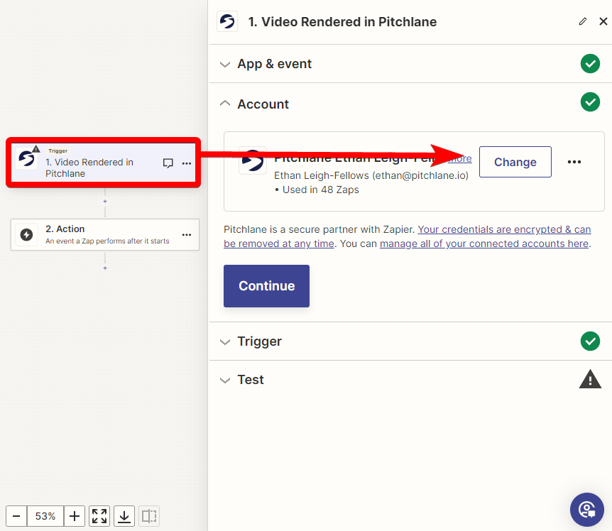
Task: Zoom in the canvas with plus button
Action: click(x=74, y=516)
